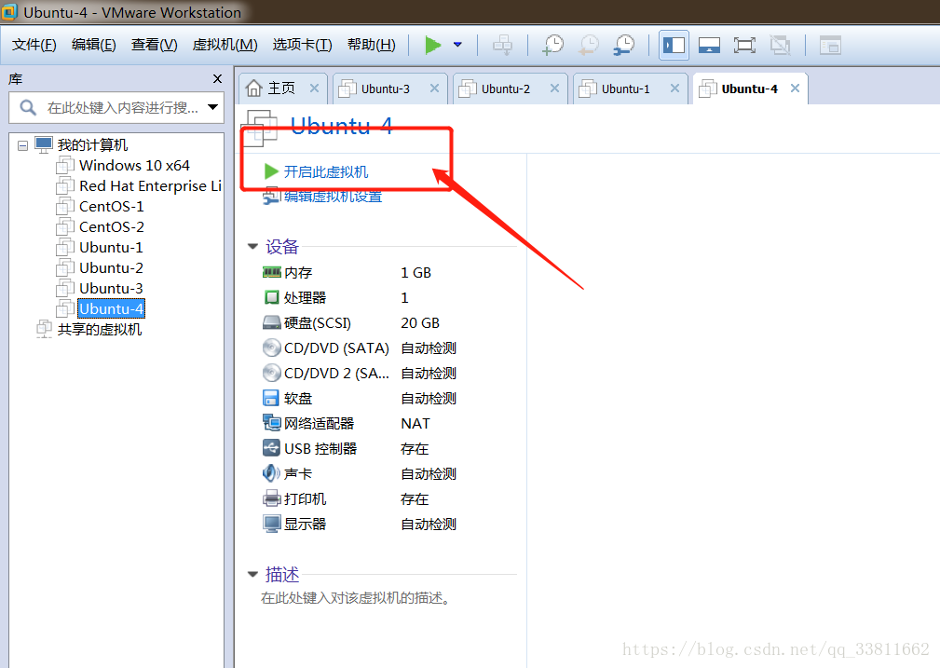The image size is (940, 668).
Task: Open the 文件(F) menu
Action: pyautogui.click(x=34, y=45)
